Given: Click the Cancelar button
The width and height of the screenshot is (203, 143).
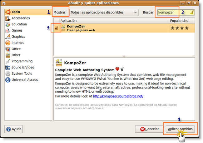Looking at the screenshot, I should point(149,129).
